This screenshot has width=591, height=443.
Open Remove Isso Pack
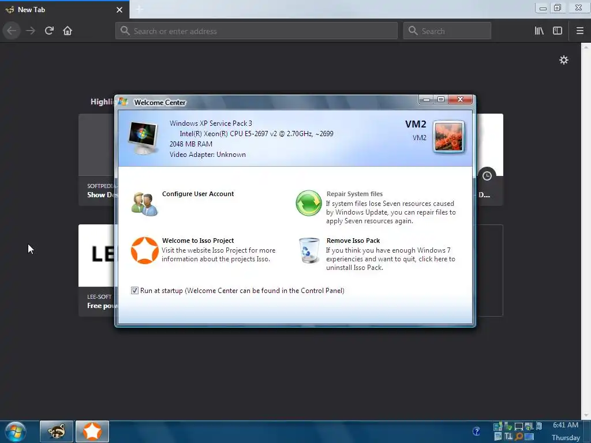pos(353,241)
